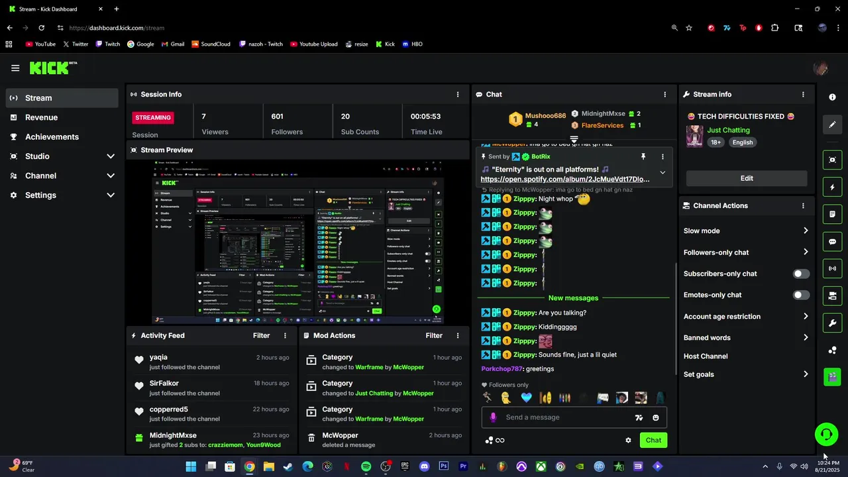Open Slow mode options
The image size is (848, 477).
pos(746,231)
